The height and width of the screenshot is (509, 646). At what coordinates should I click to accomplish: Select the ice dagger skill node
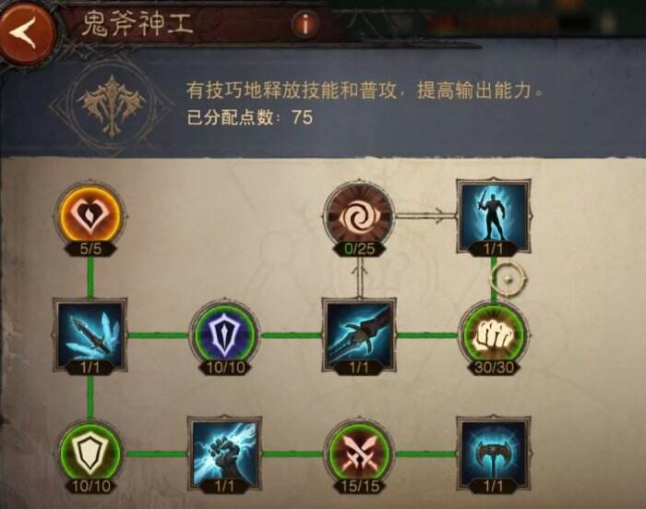coord(90,334)
